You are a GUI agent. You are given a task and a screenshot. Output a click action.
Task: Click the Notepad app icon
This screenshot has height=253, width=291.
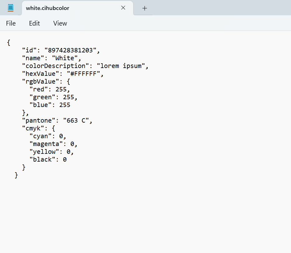[11, 8]
